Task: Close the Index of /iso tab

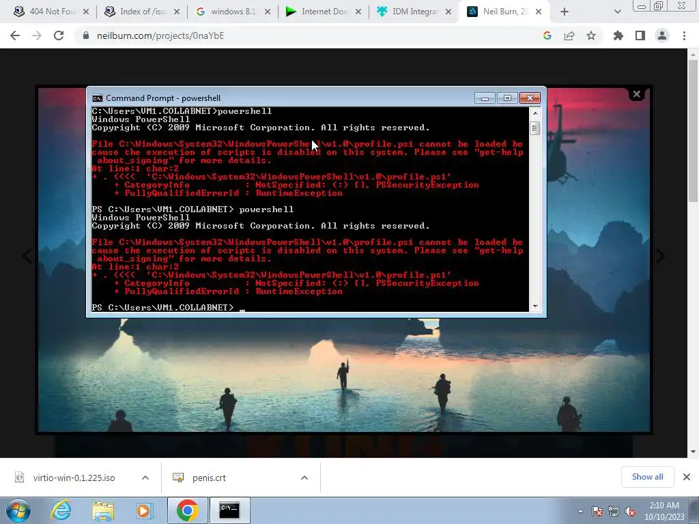Action: pos(177,12)
